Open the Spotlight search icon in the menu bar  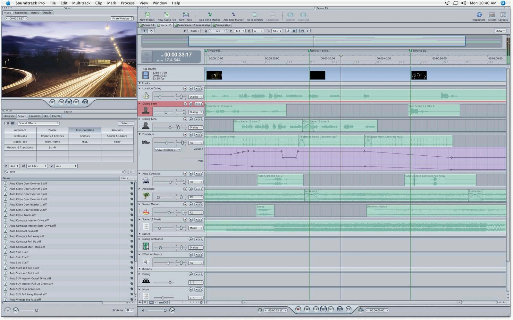coord(503,3)
